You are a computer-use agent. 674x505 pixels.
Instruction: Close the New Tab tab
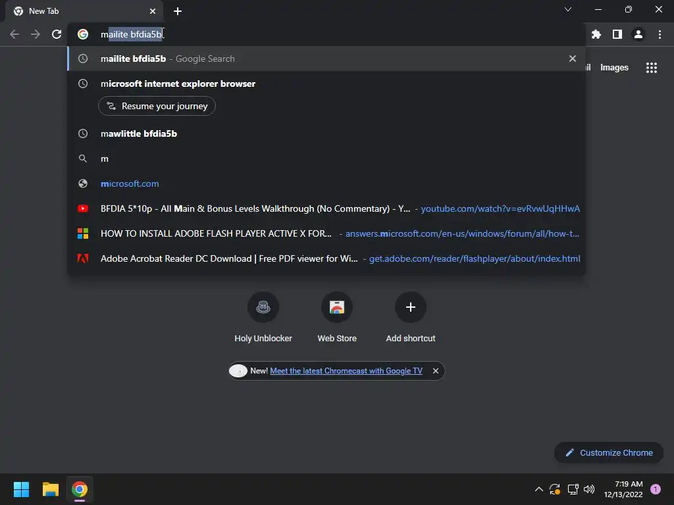pos(153,11)
